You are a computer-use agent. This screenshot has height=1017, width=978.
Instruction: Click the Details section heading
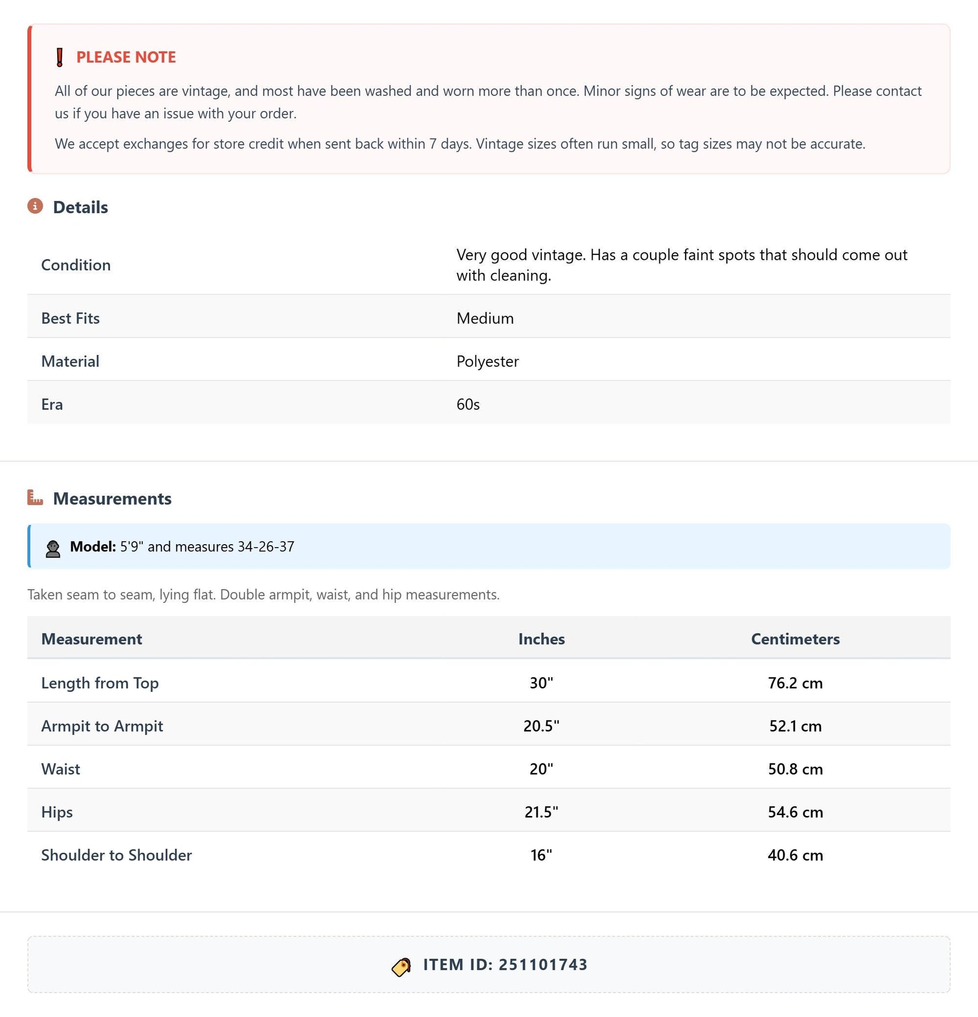pos(80,207)
